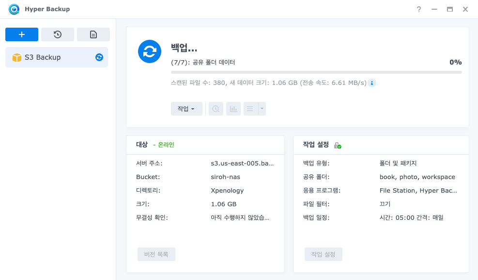Screen dimensions: 478x280
Task: Click the version list lines icon
Action: (250, 109)
